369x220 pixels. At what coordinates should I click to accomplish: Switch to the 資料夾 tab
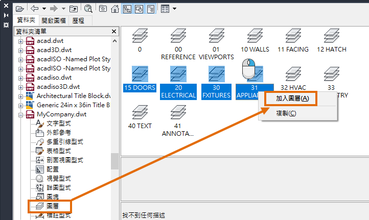point(26,20)
